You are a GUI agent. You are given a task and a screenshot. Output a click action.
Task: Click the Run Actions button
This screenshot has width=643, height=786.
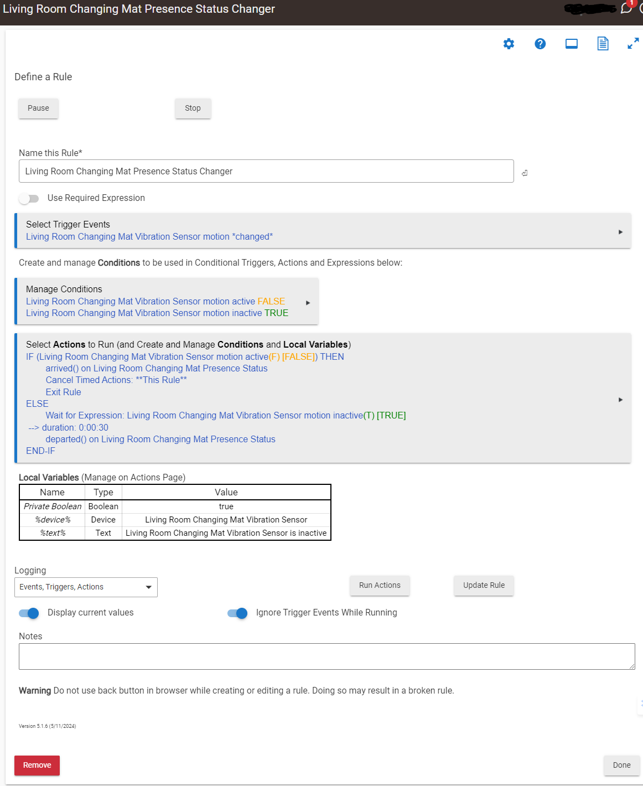click(x=380, y=586)
